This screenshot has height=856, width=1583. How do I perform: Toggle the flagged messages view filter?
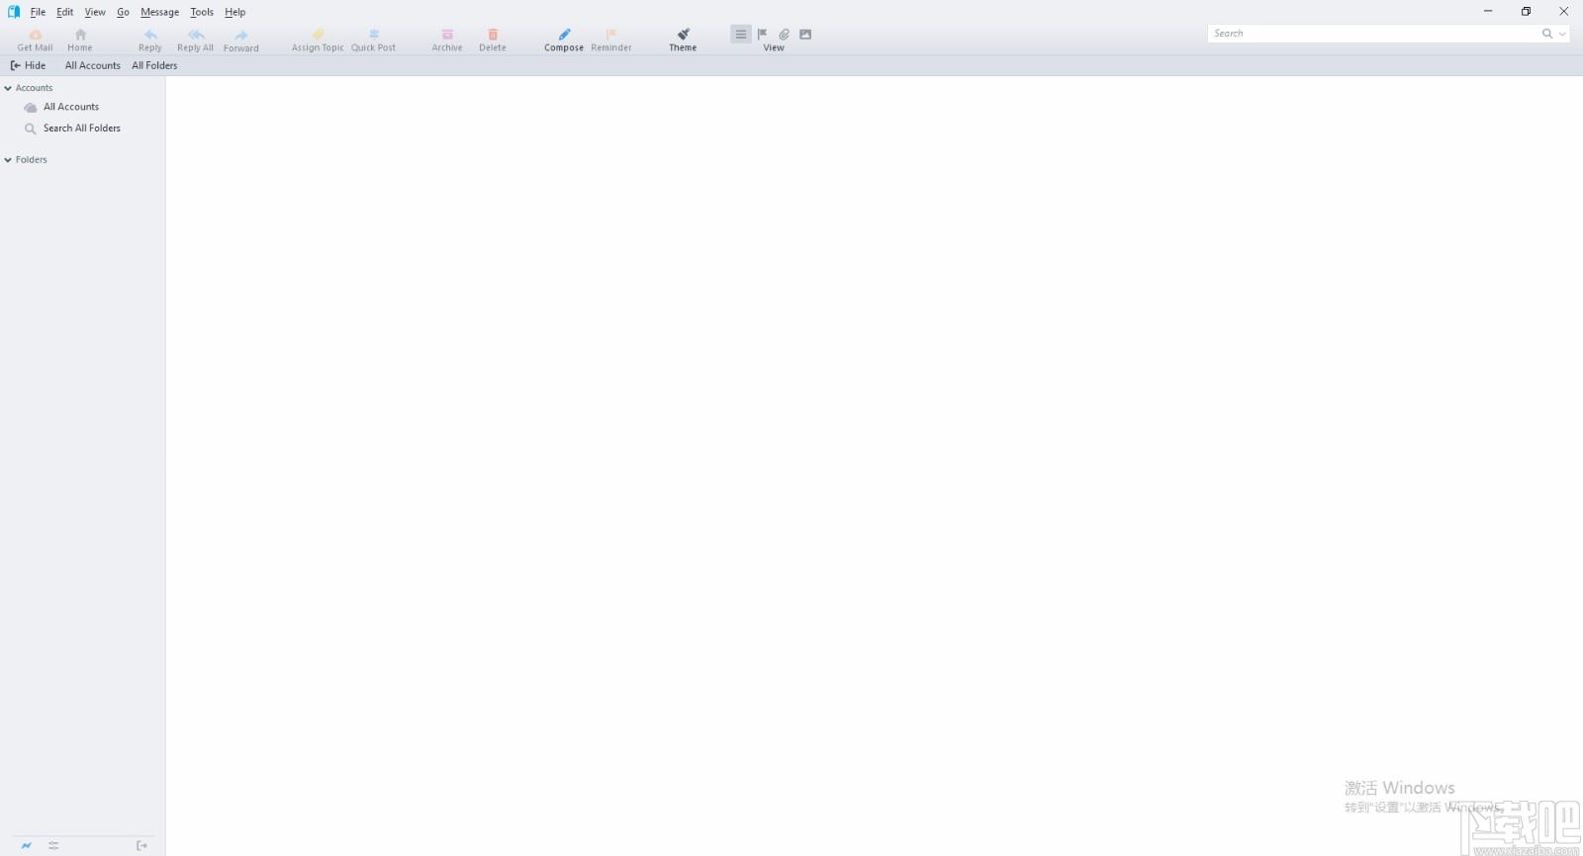tap(762, 34)
